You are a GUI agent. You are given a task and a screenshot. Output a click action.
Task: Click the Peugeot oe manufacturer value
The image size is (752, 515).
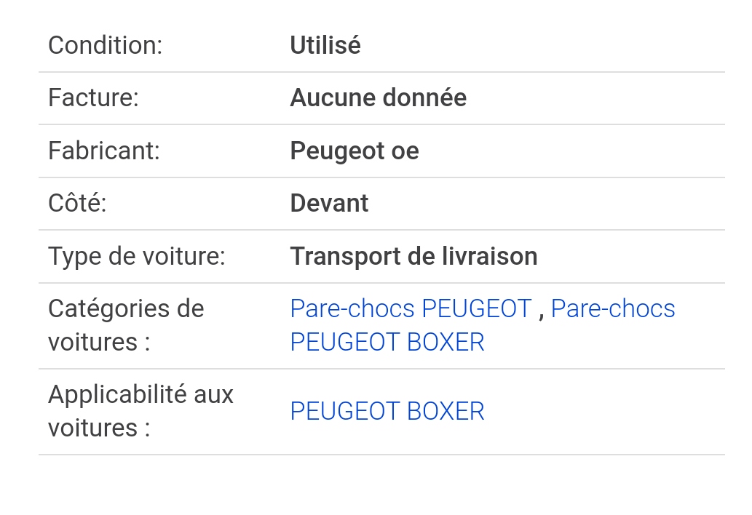355,151
